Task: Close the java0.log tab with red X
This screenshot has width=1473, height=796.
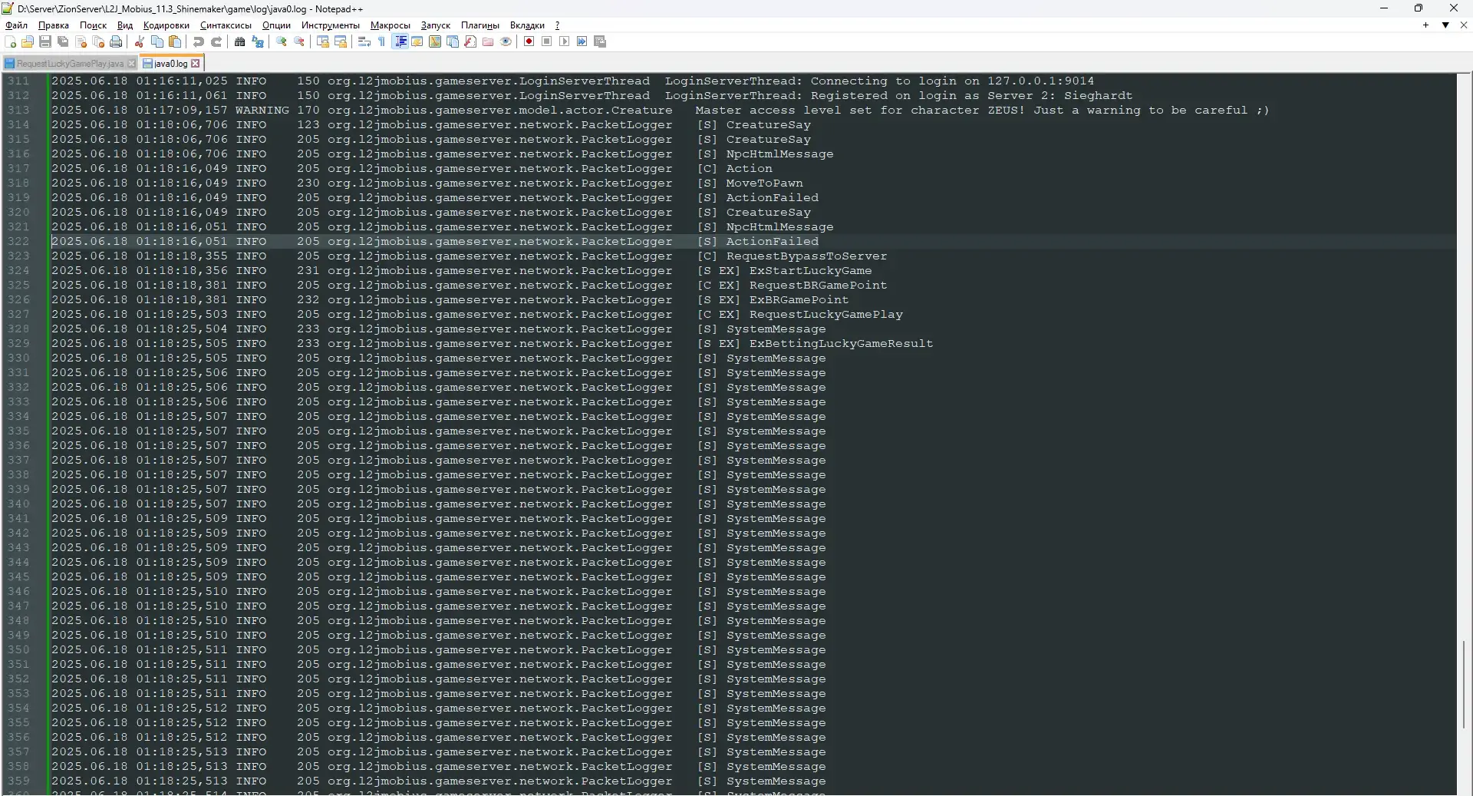Action: click(x=195, y=64)
